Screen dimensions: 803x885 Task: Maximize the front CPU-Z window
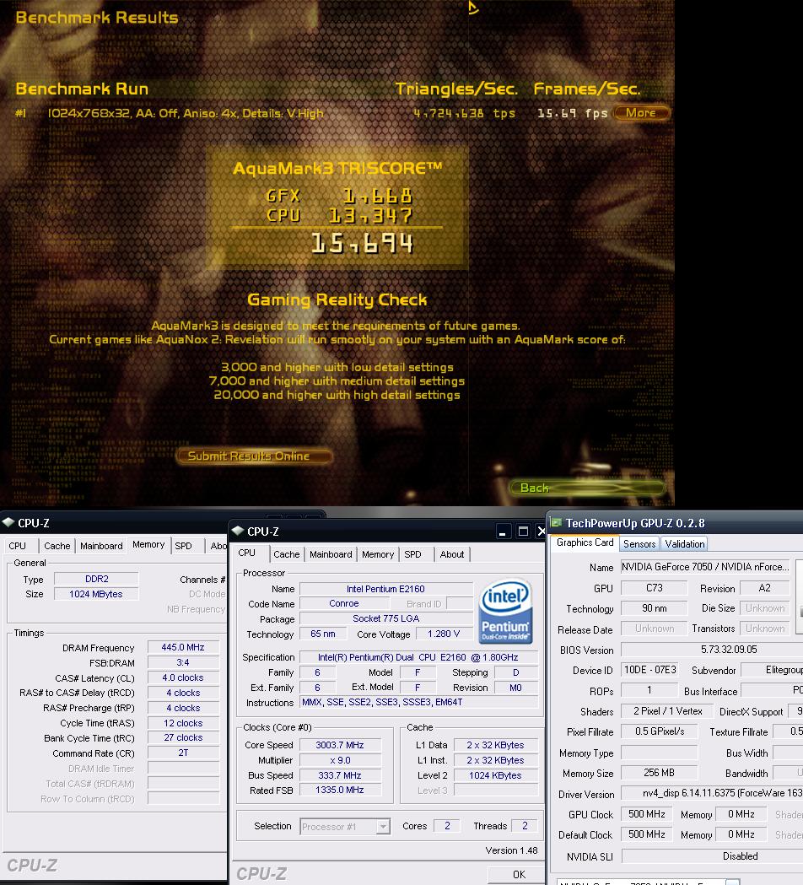point(523,532)
